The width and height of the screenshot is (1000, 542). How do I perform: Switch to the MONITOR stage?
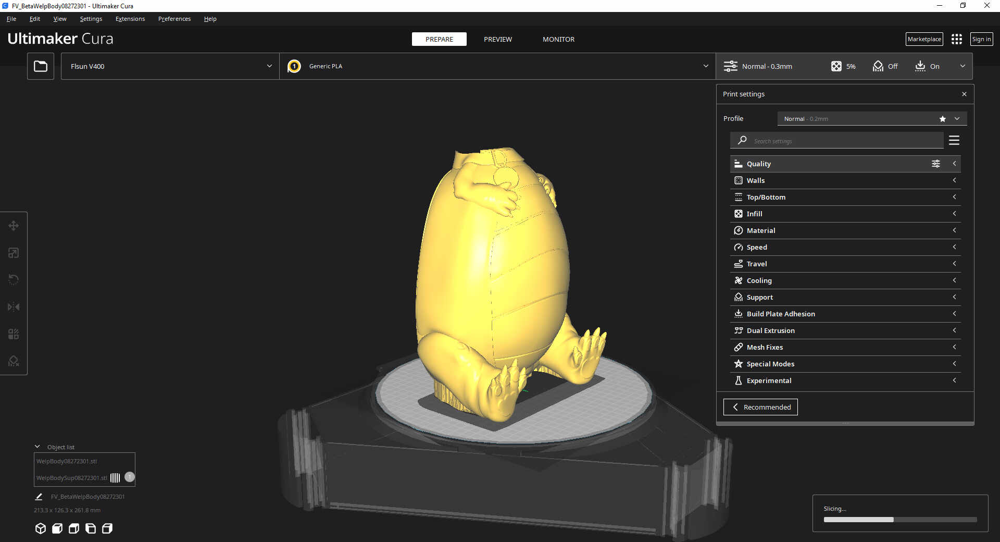pos(558,39)
